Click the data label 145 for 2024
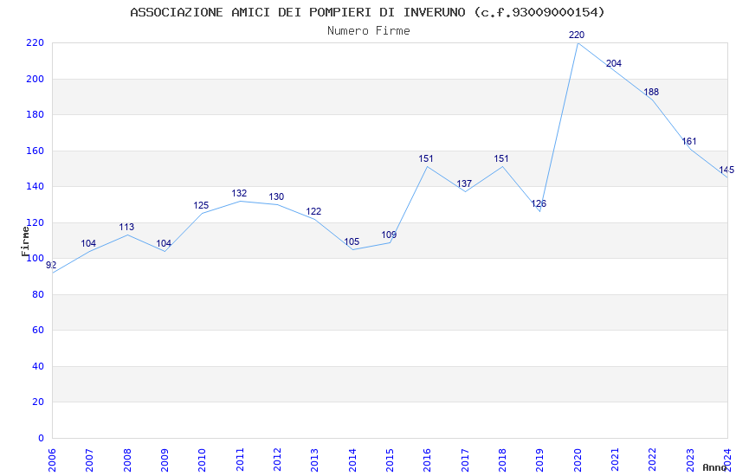Screen dimensions: 736x476 (x=726, y=170)
